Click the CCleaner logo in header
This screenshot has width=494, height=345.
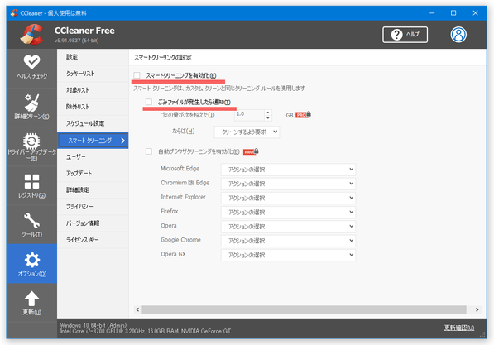(x=31, y=35)
